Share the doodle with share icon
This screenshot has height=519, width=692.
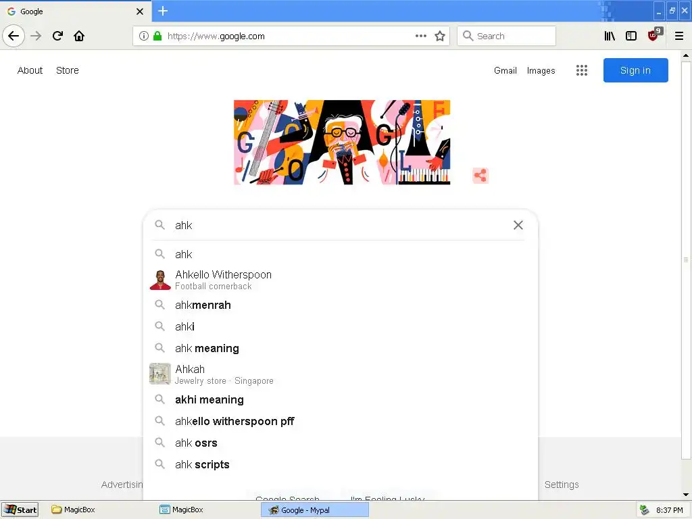point(480,175)
